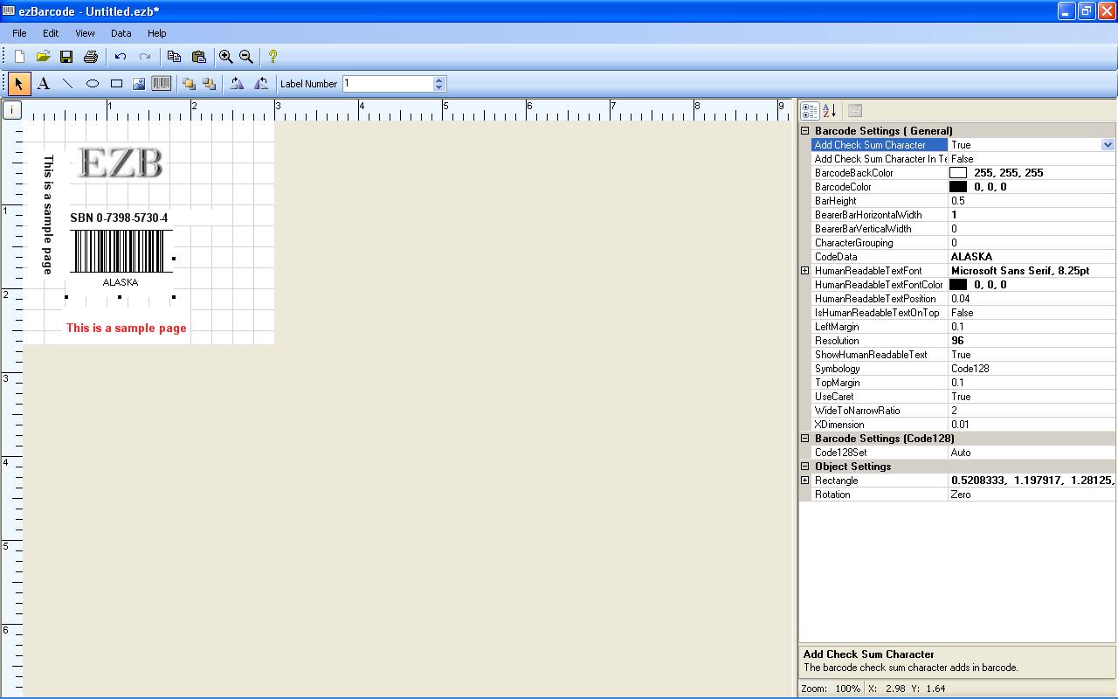Image resolution: width=1118 pixels, height=699 pixels.
Task: Click the BarcodeColor black swatch
Action: [958, 187]
